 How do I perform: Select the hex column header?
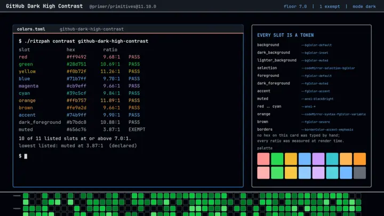[71, 50]
